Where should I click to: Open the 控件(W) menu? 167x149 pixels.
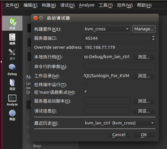(x=125, y=5)
